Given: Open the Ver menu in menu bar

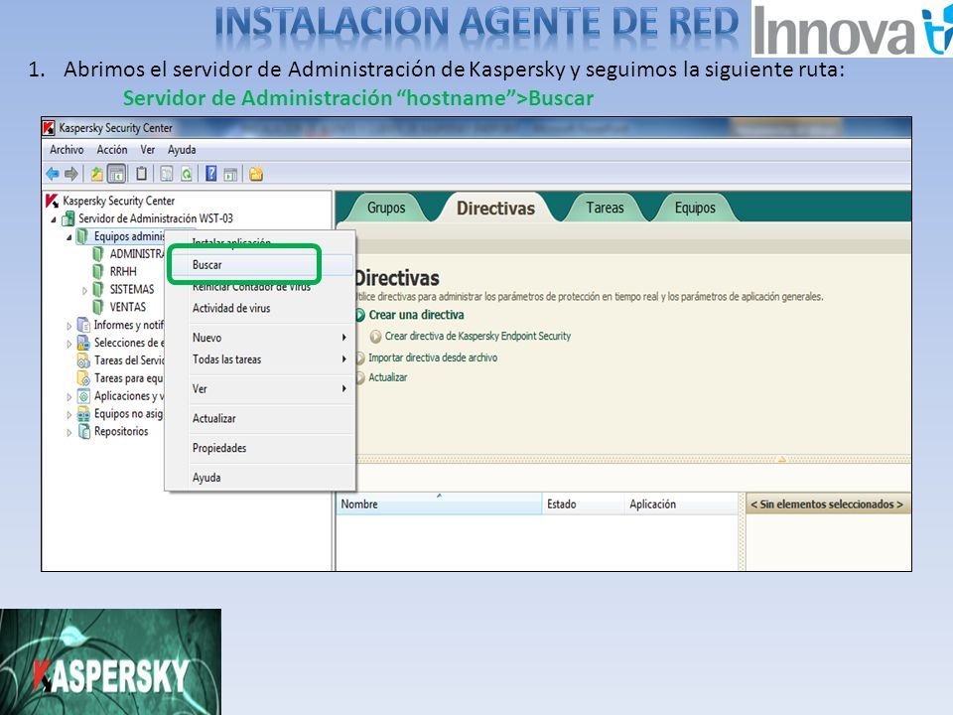Looking at the screenshot, I should click(x=147, y=150).
